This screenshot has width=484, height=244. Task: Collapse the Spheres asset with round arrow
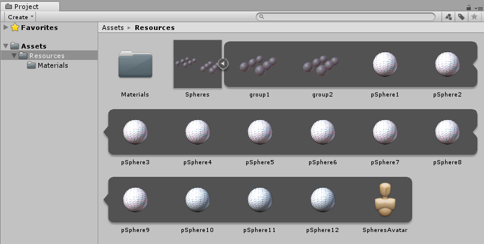[x=223, y=64]
